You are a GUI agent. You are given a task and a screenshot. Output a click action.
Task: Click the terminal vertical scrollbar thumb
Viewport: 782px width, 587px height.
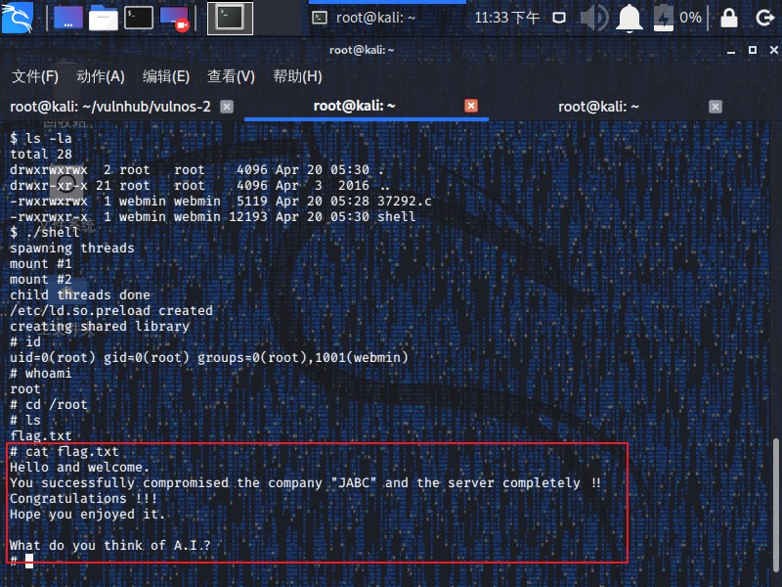tap(776, 504)
